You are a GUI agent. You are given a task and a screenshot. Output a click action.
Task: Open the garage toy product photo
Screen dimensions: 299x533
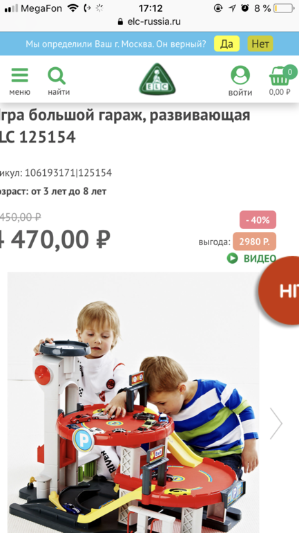pyautogui.click(x=133, y=402)
